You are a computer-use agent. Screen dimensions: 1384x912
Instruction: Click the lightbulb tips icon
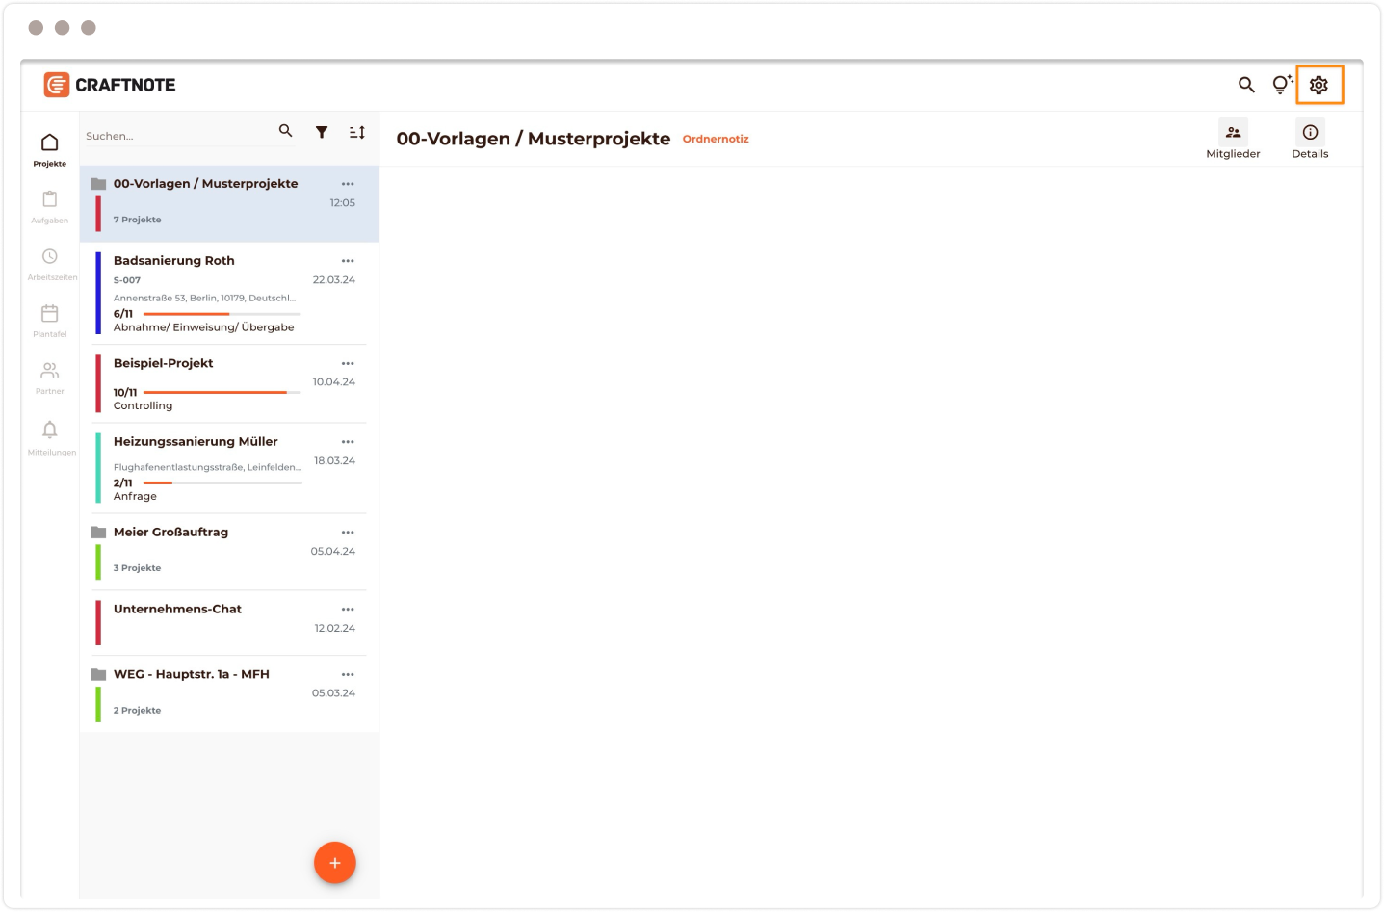pyautogui.click(x=1281, y=85)
